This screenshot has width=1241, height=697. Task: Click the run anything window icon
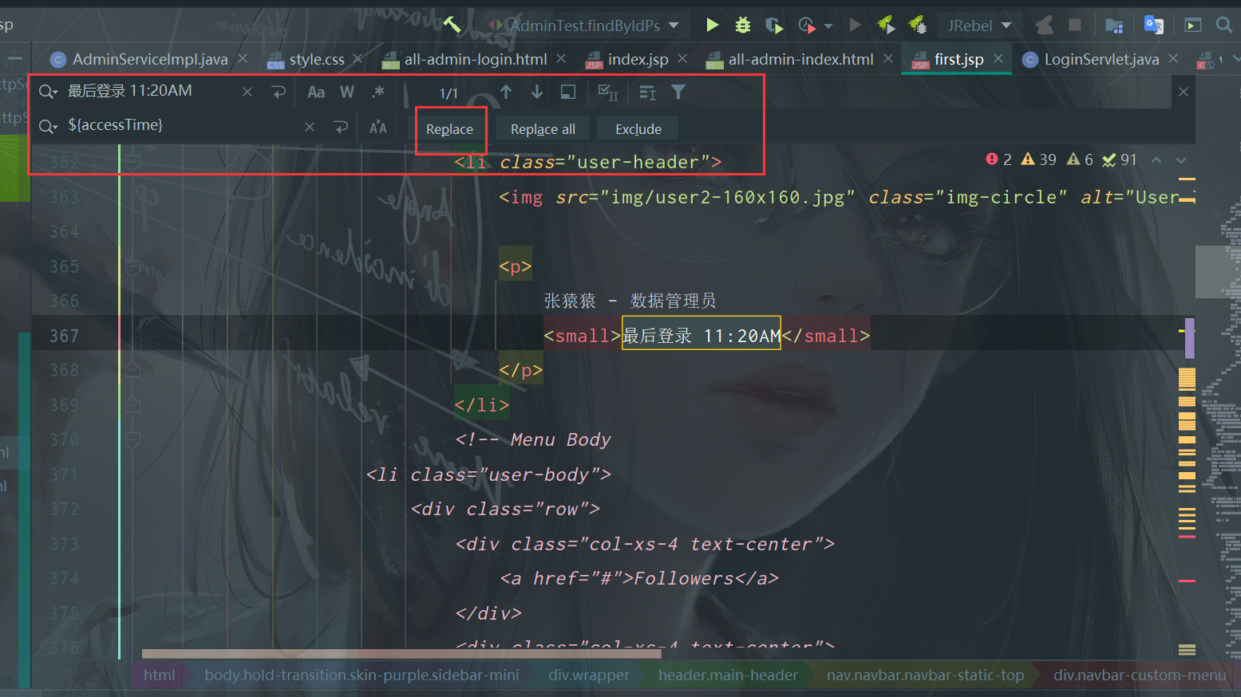[x=1192, y=26]
